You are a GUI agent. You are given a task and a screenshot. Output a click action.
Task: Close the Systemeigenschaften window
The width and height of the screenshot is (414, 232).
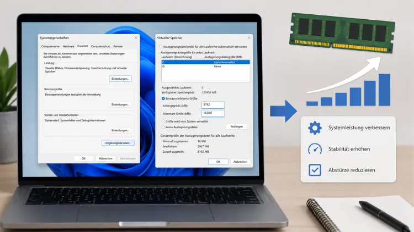136,38
